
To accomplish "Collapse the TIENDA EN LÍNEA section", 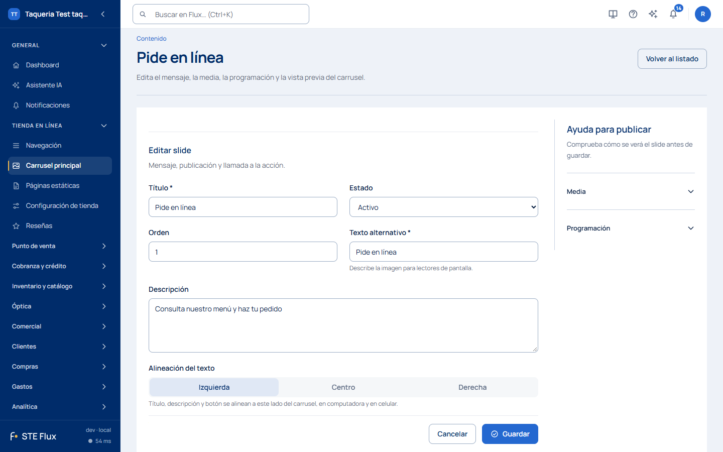I will (x=60, y=126).
